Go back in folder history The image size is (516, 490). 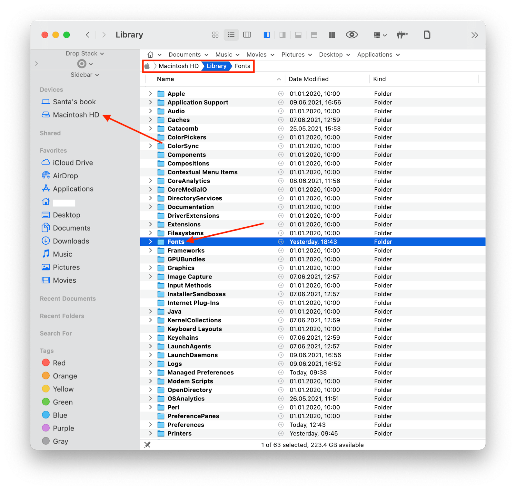87,35
